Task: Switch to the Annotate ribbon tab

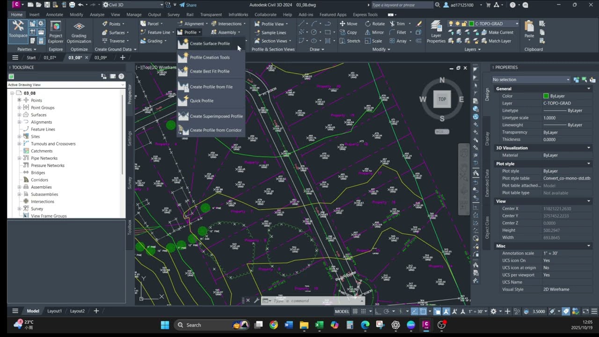Action: 54,15
